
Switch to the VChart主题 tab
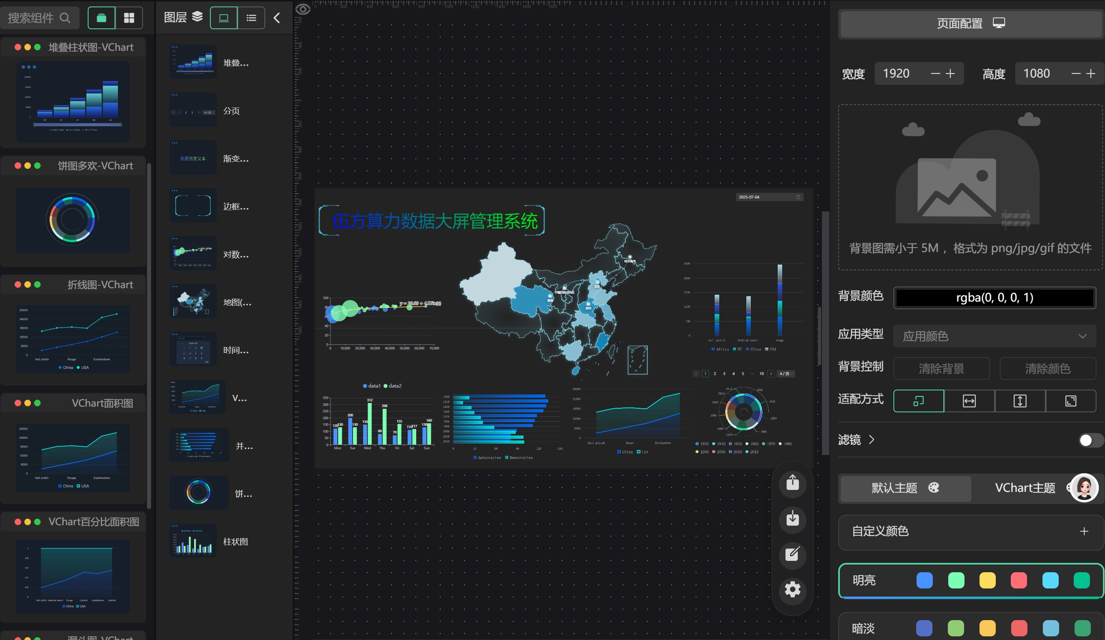1025,488
